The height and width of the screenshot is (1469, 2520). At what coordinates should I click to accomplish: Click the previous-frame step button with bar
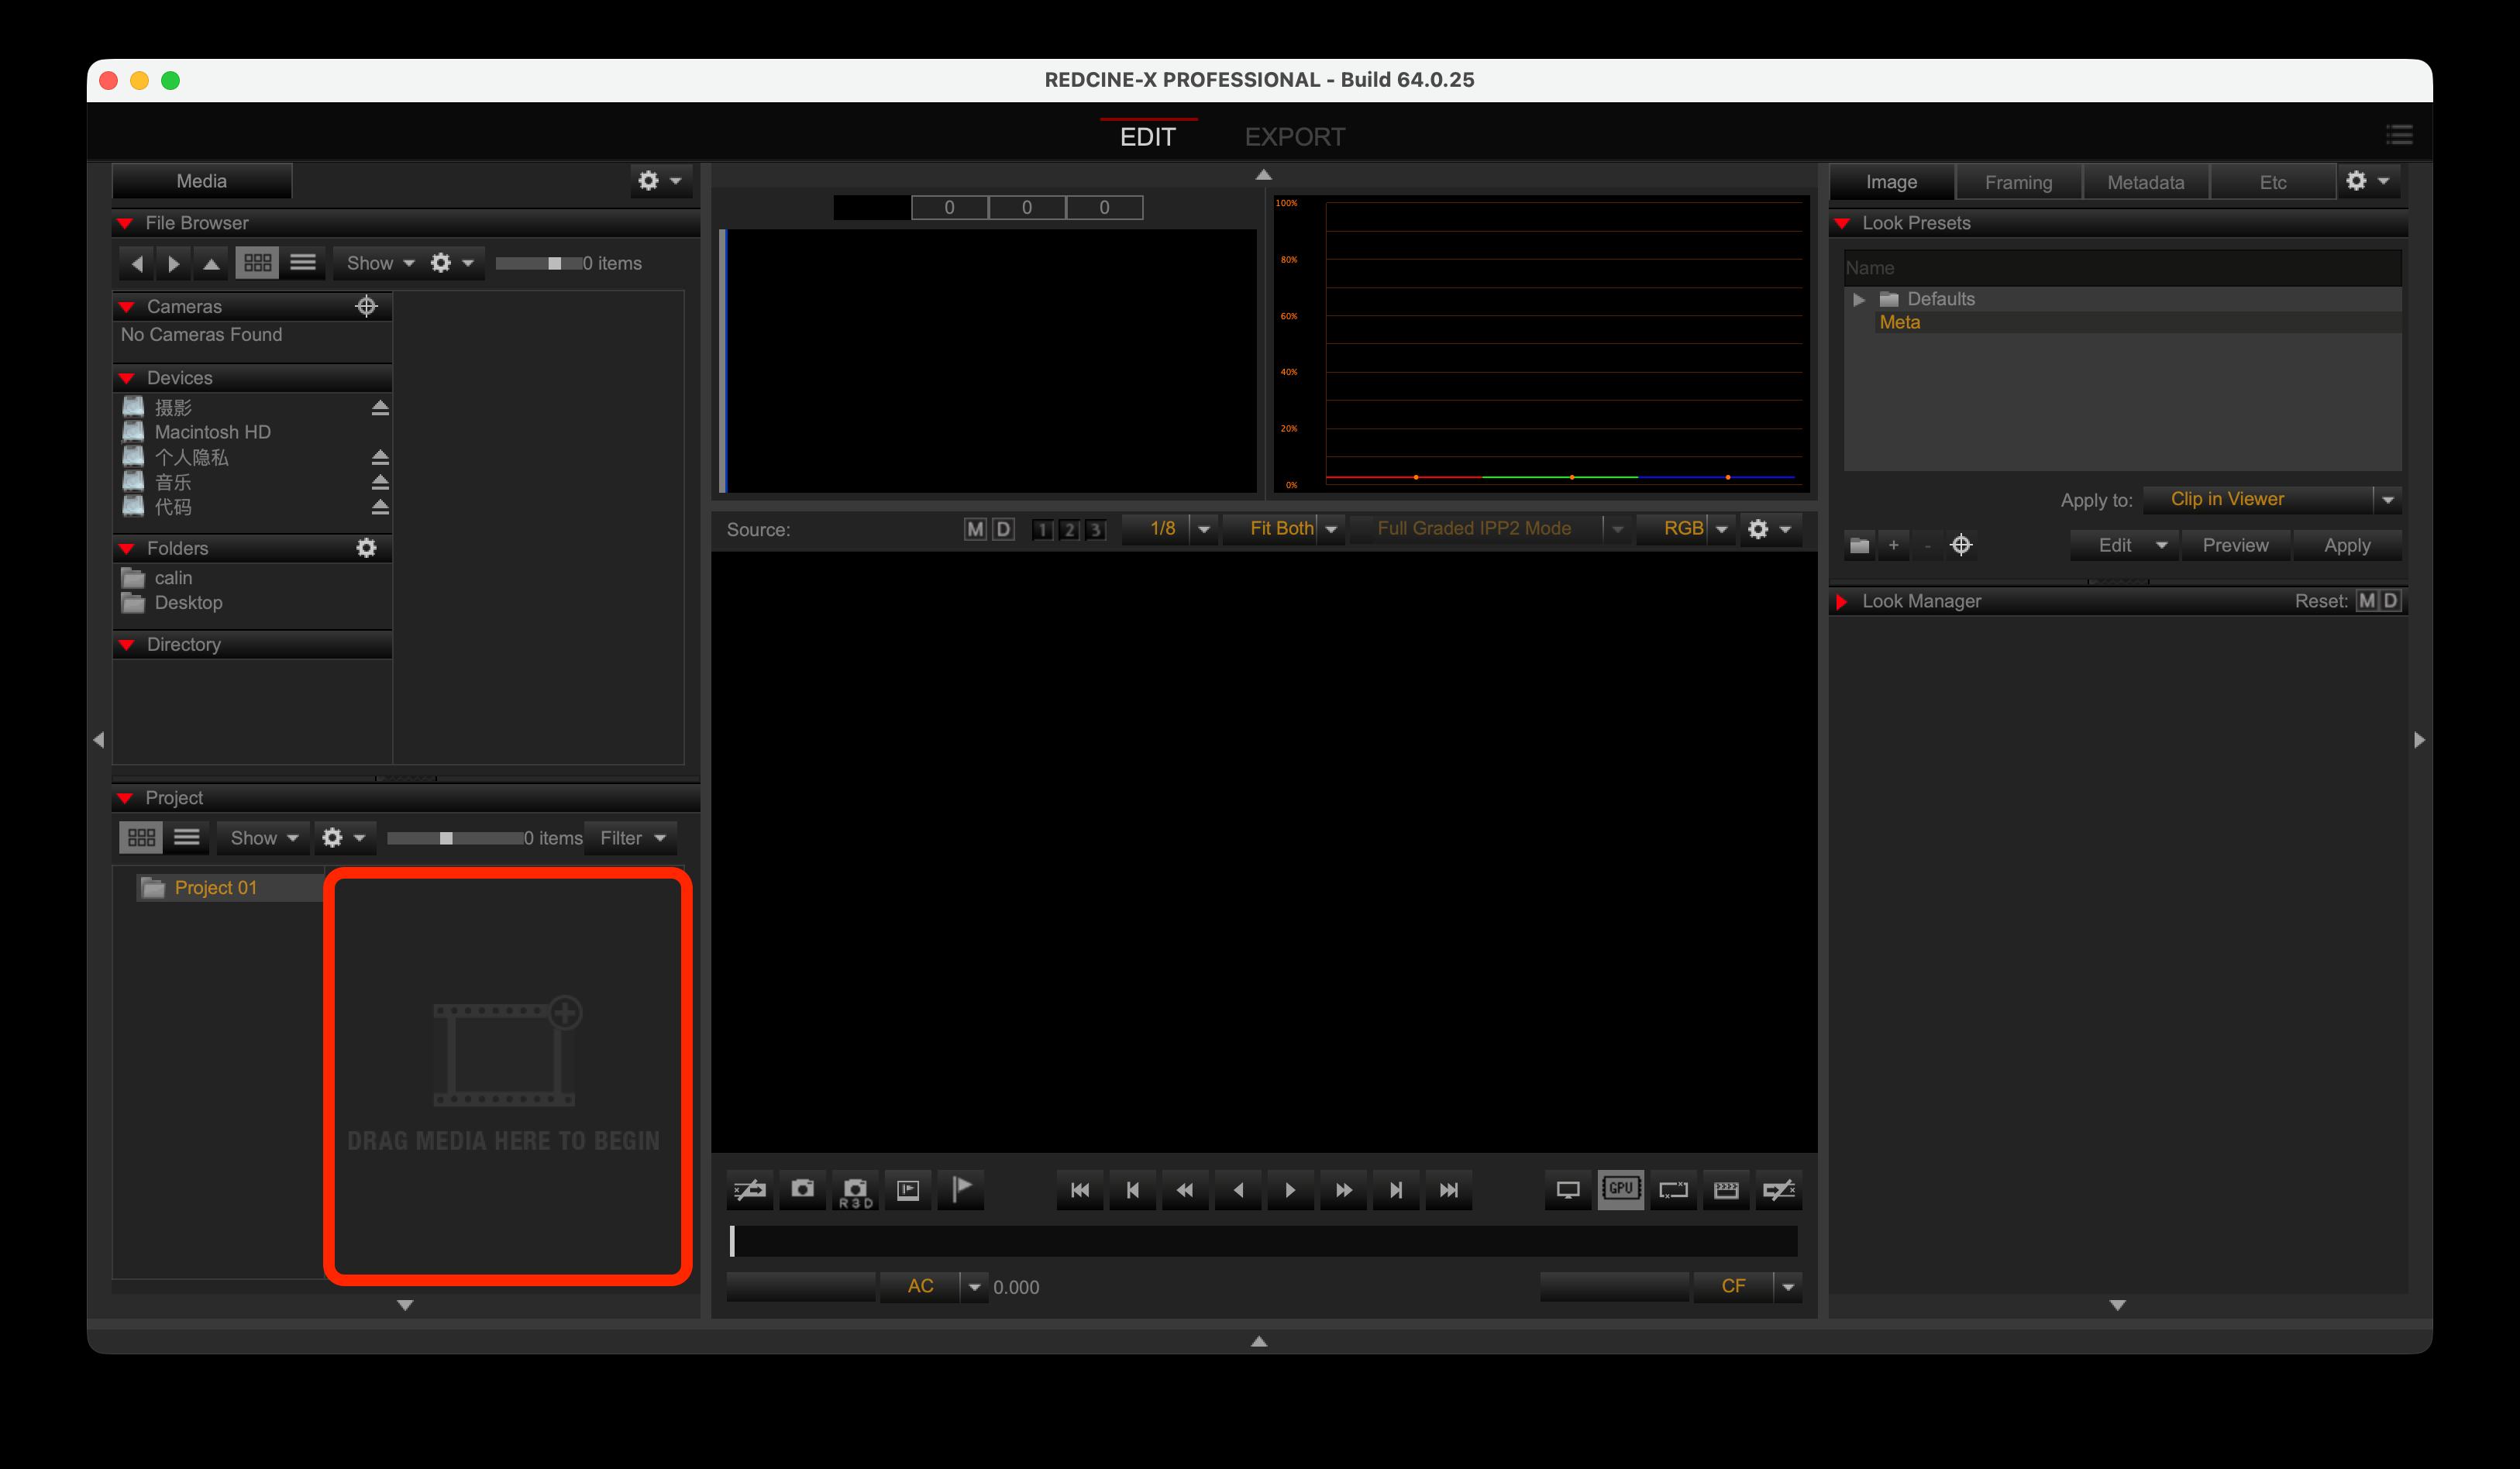1133,1189
